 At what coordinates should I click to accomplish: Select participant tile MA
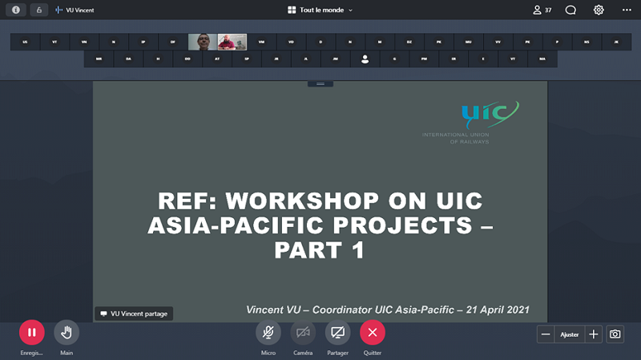click(x=542, y=59)
